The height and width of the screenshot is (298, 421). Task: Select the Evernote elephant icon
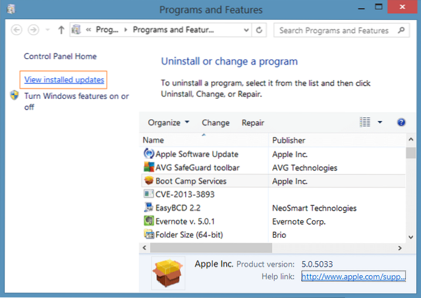click(x=149, y=221)
